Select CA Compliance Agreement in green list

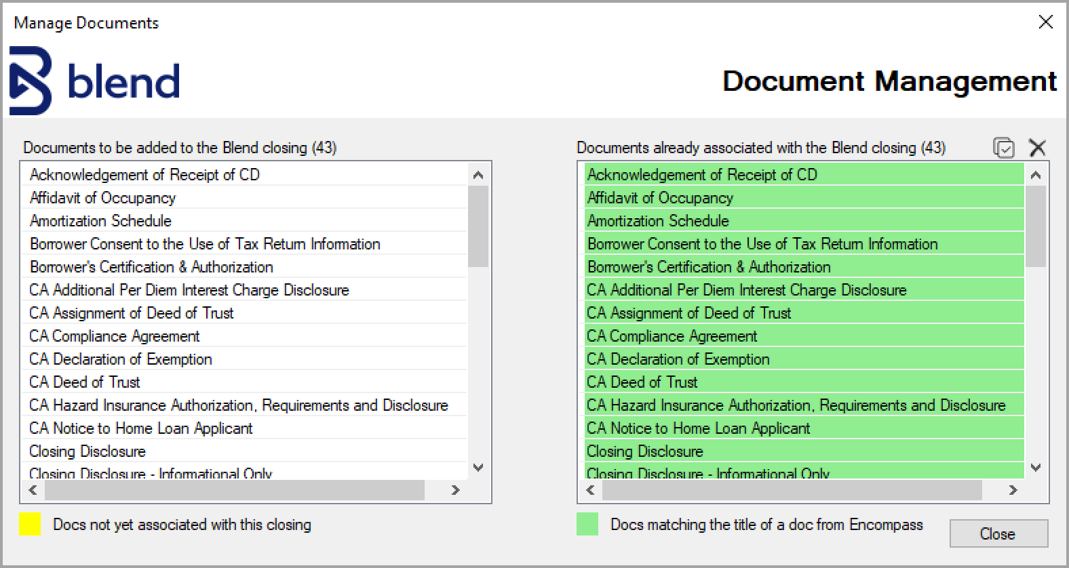point(804,336)
